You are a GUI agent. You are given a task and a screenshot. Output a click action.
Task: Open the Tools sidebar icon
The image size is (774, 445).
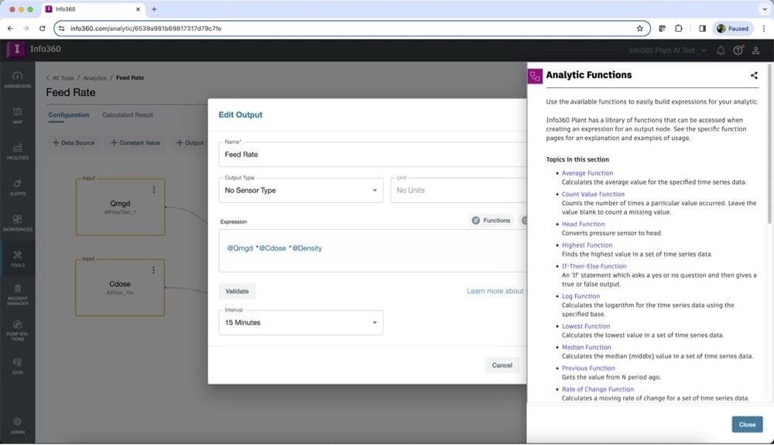point(17,258)
